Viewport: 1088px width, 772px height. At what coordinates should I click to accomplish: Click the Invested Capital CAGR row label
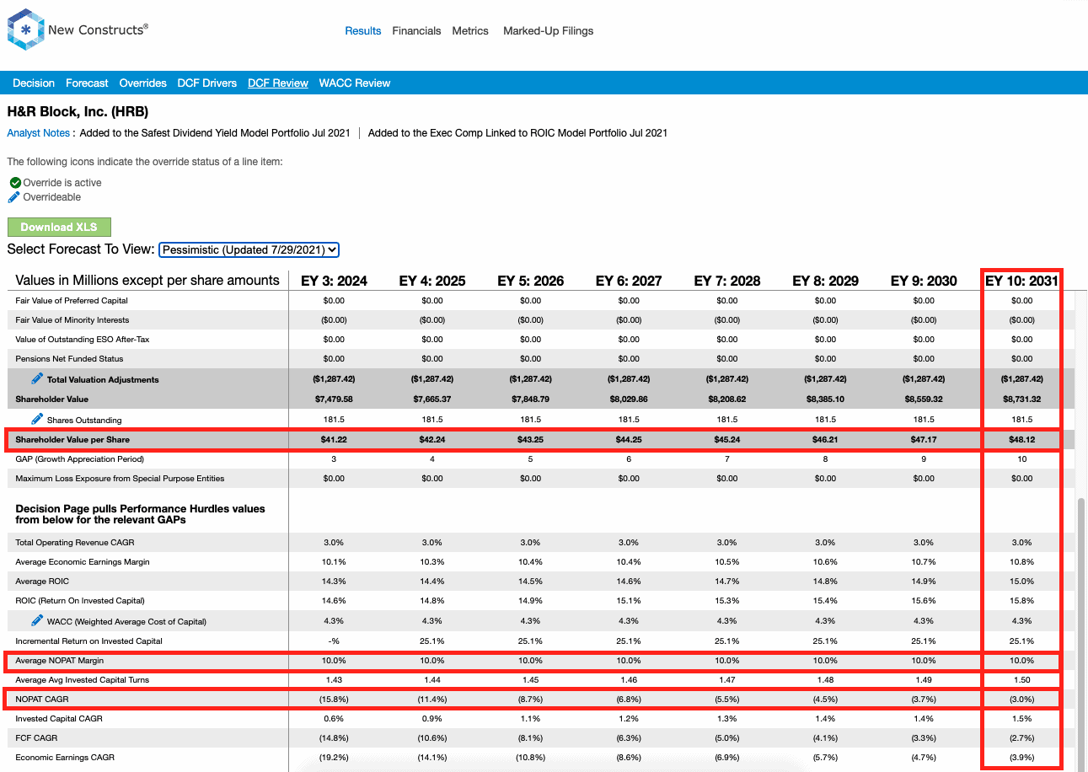[60, 719]
